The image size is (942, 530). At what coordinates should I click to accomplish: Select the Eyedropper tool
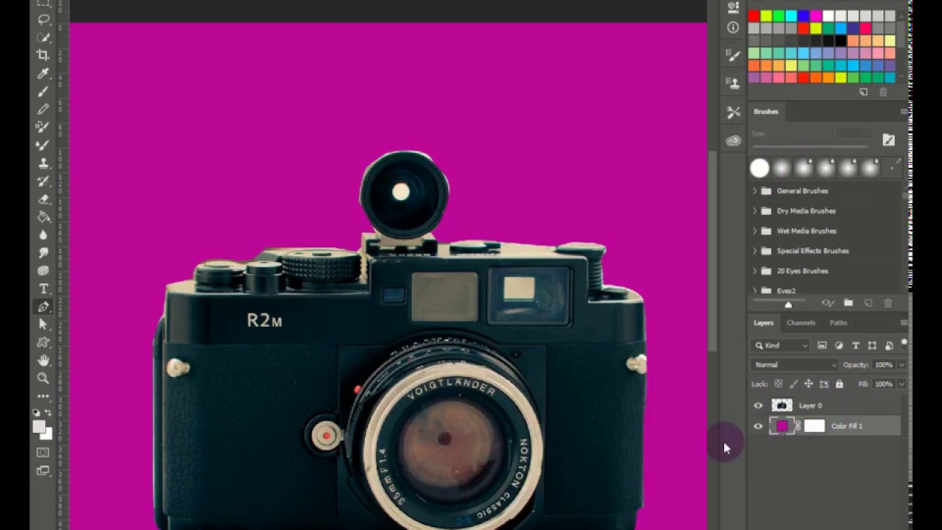pos(43,74)
